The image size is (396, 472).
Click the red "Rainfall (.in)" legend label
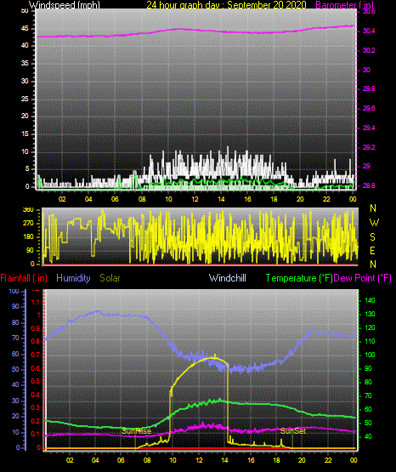24,278
